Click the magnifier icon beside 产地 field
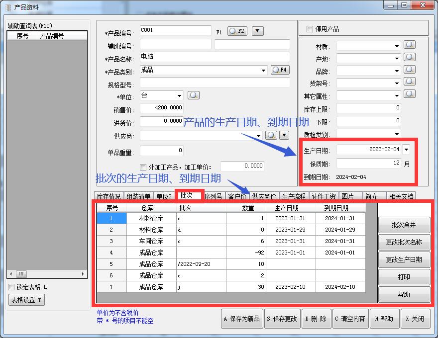438x338 pixels. pyautogui.click(x=410, y=58)
